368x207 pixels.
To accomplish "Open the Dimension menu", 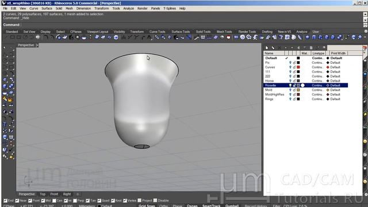I will (83, 9).
